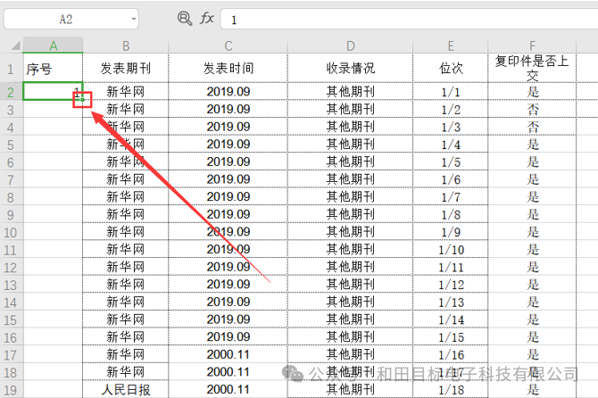Select row 14 header
Screen dimensions: 598x398
pos(11,303)
